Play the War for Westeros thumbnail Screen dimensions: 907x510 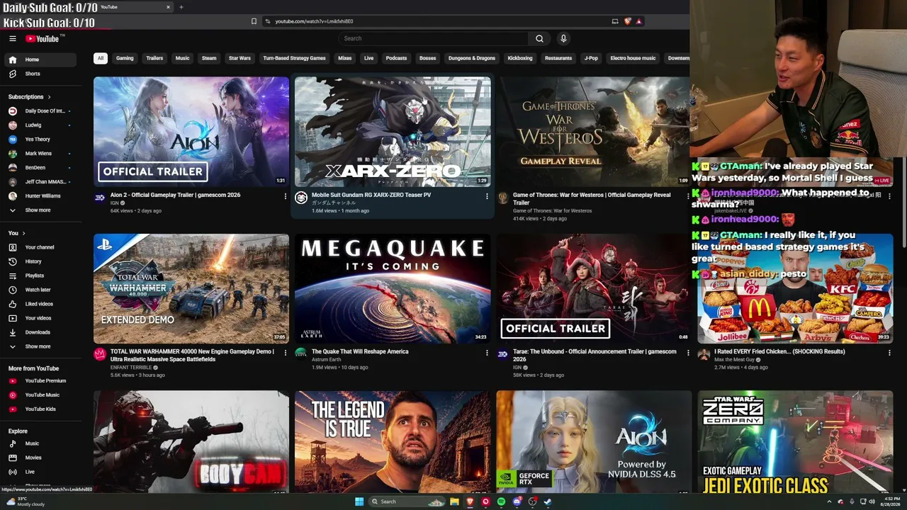[594, 132]
